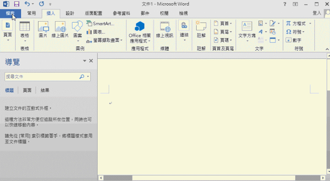The width and height of the screenshot is (330, 181).
Task: Switch to the 郵件 tab
Action: [x=145, y=13]
